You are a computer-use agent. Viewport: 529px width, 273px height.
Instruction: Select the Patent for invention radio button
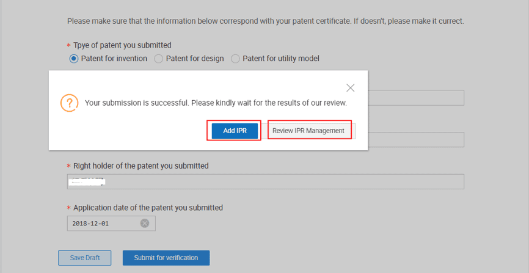[74, 59]
